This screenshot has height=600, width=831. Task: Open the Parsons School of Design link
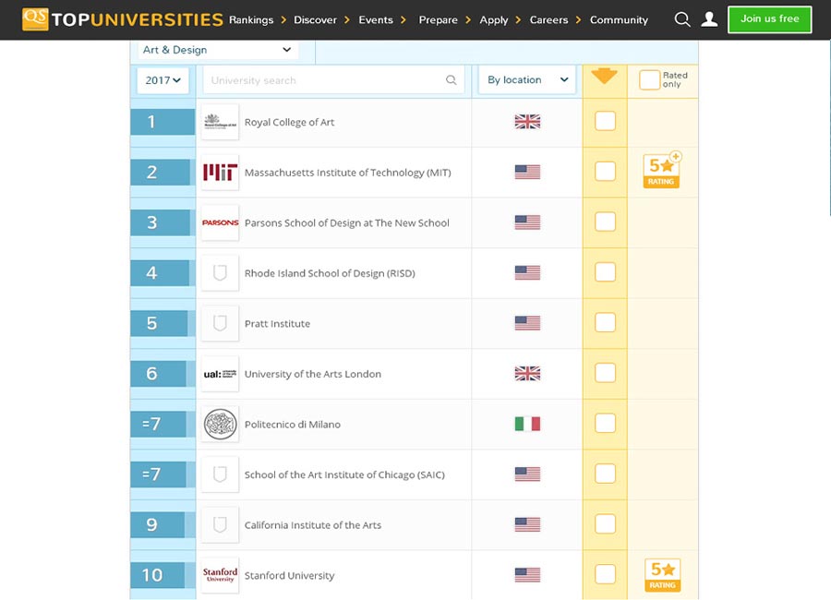pyautogui.click(x=346, y=222)
